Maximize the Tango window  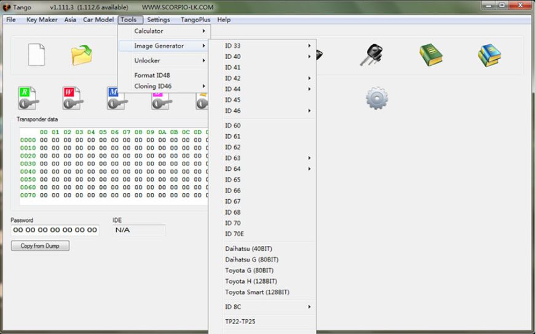502,5
